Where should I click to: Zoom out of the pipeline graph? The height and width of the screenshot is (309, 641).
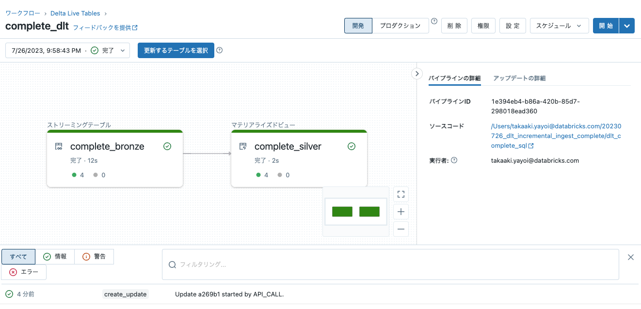pyautogui.click(x=401, y=229)
